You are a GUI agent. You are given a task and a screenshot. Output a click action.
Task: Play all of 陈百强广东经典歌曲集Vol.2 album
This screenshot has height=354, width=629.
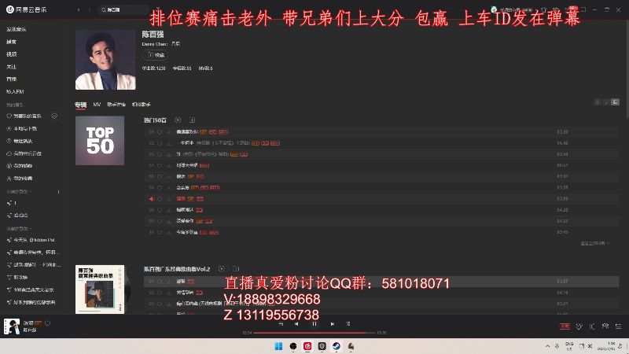click(x=222, y=269)
